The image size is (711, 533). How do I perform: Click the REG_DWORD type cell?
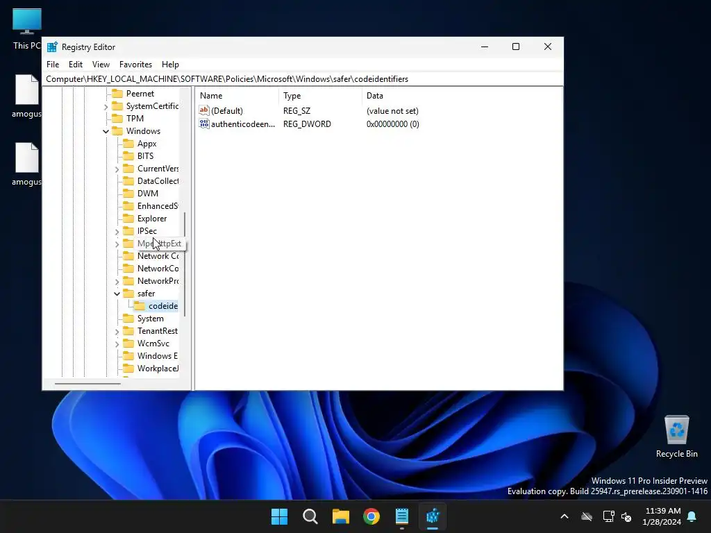point(307,124)
